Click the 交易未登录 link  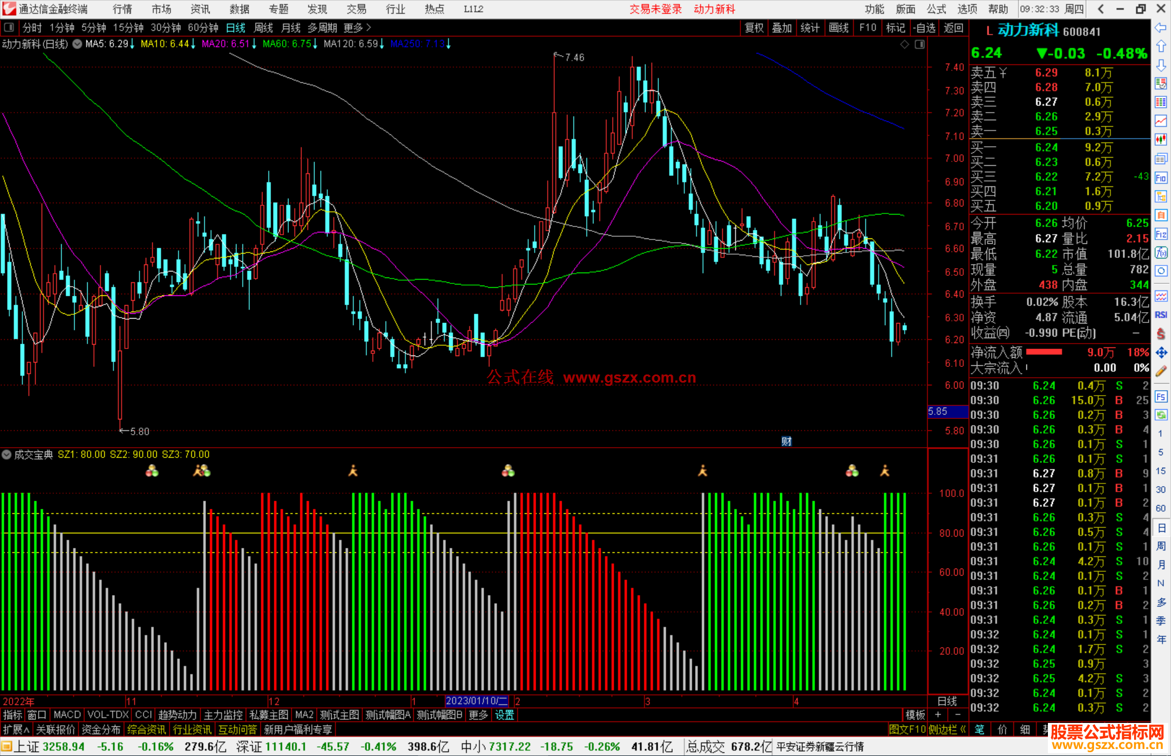pos(655,9)
